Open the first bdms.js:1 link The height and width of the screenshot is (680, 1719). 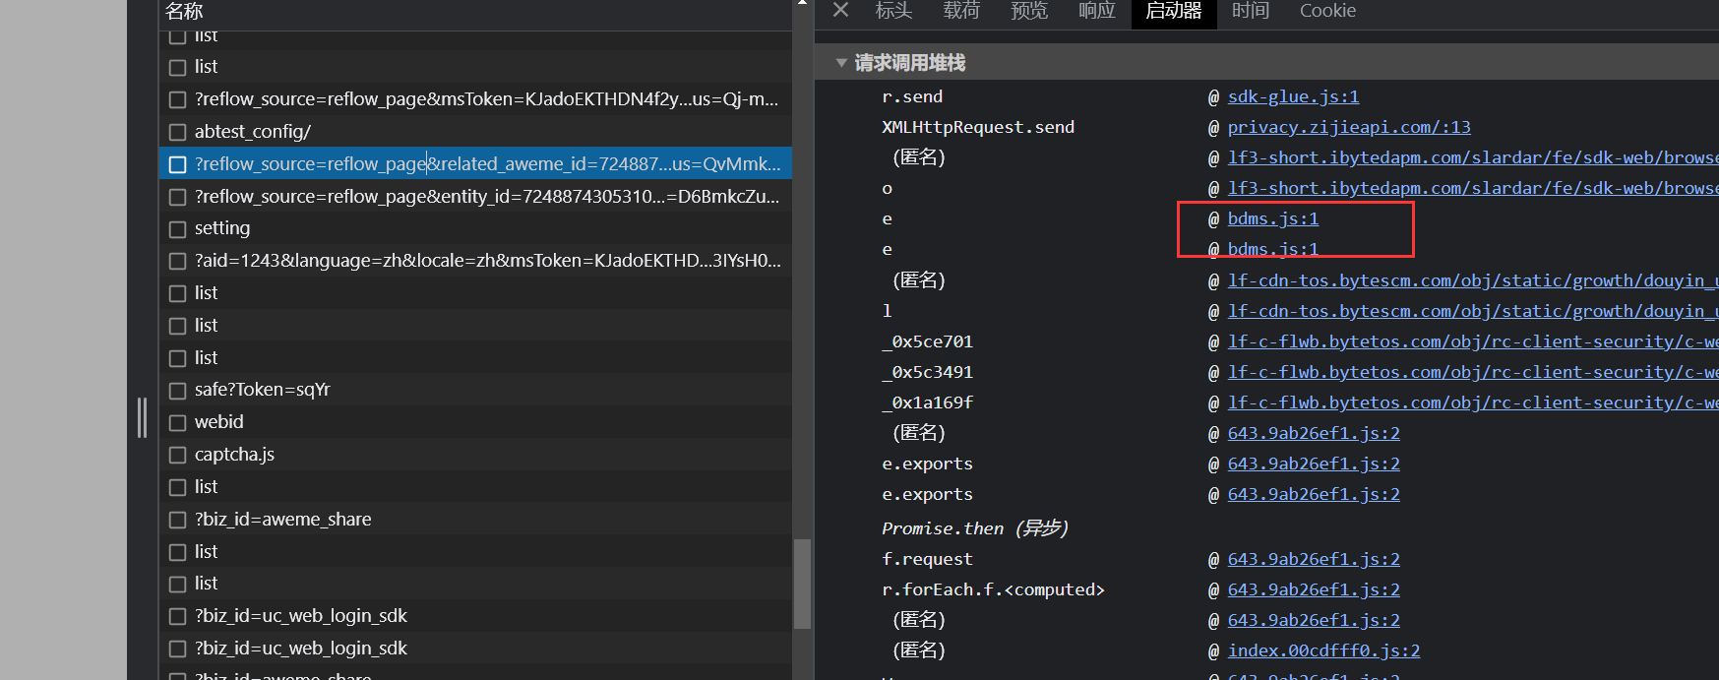(1272, 218)
